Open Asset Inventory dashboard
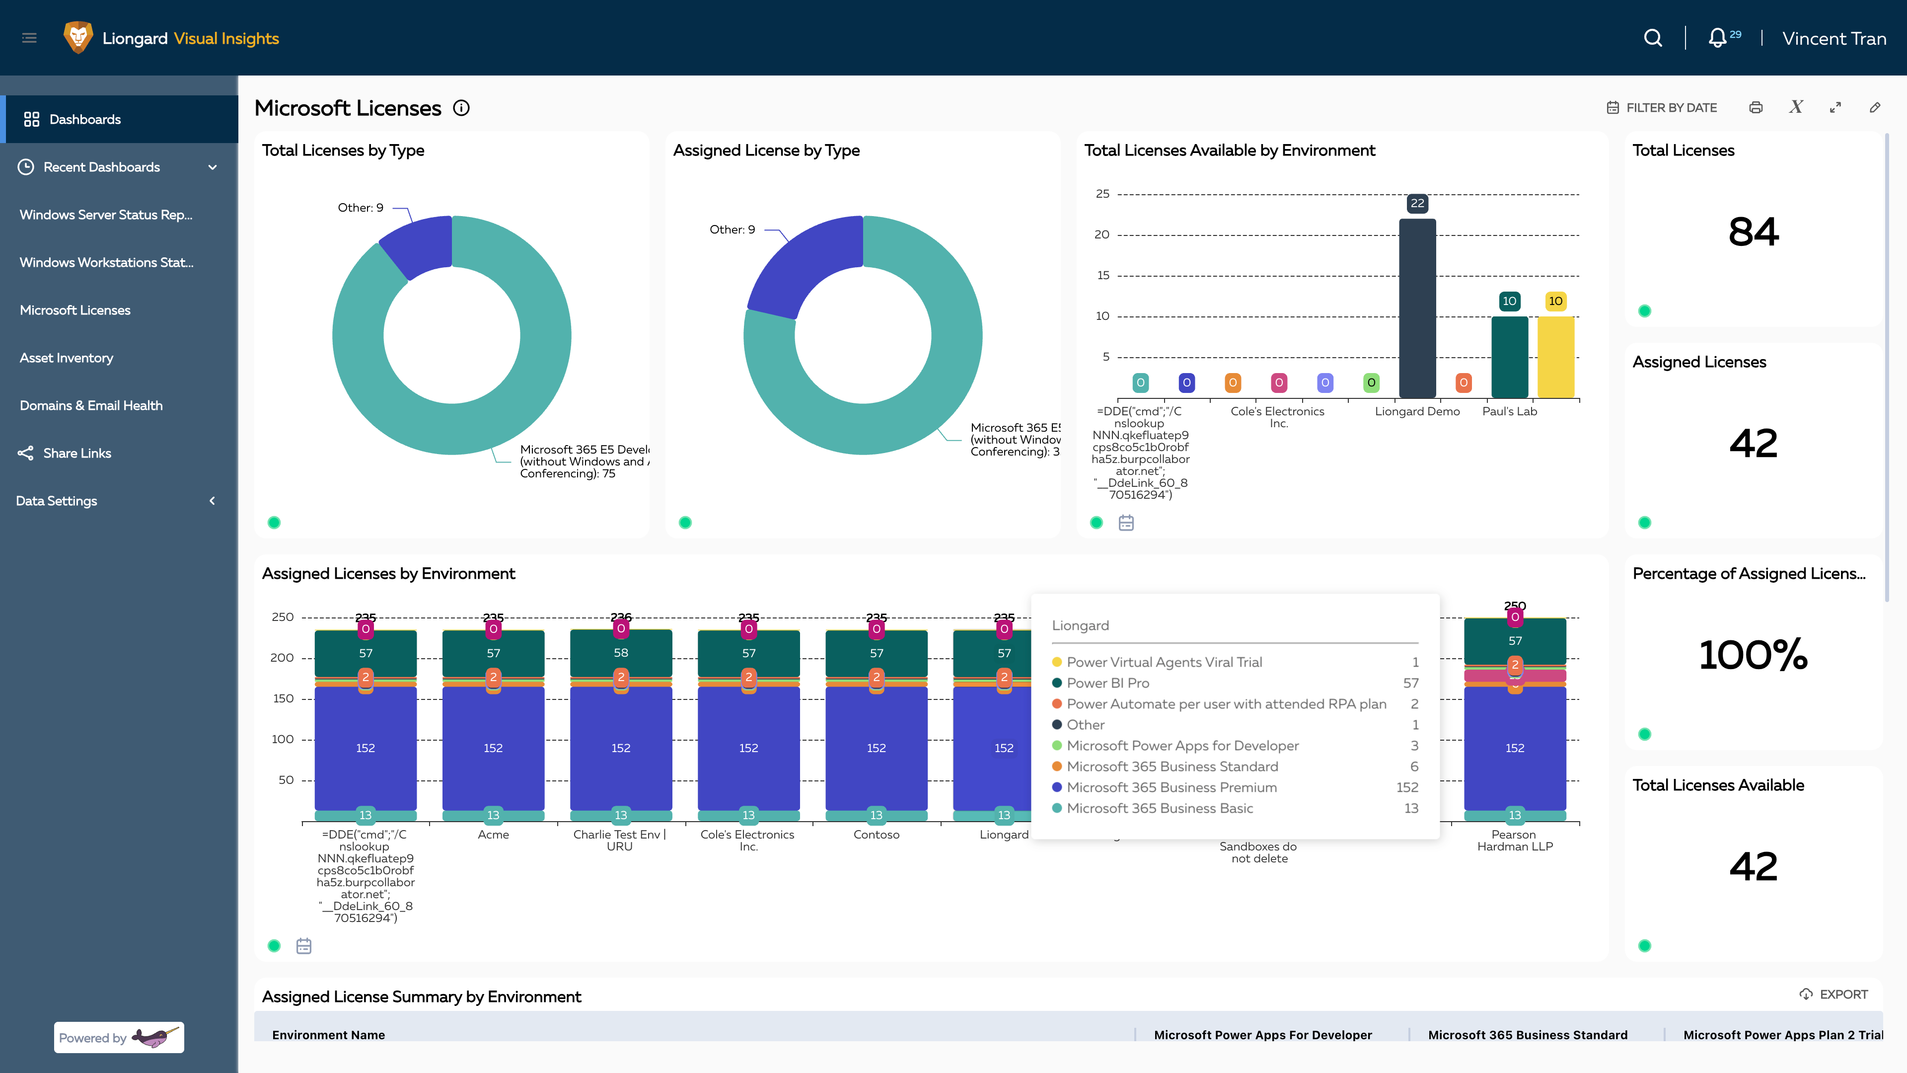This screenshot has height=1073, width=1907. tap(67, 358)
